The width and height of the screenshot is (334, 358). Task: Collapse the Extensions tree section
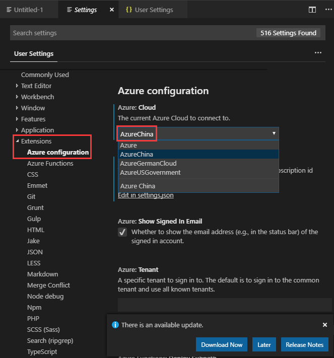[17, 141]
